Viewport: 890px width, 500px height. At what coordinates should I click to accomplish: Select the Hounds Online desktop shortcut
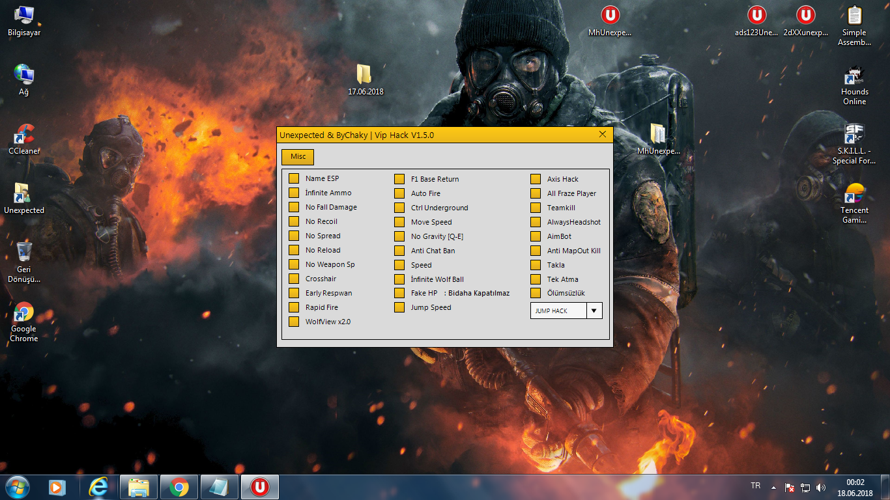[854, 85]
